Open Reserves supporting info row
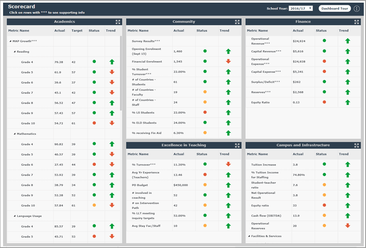This screenshot has width=366, height=248. click(x=303, y=92)
